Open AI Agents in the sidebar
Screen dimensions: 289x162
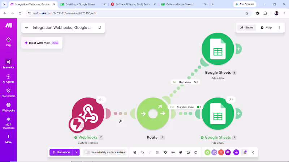[8, 78]
